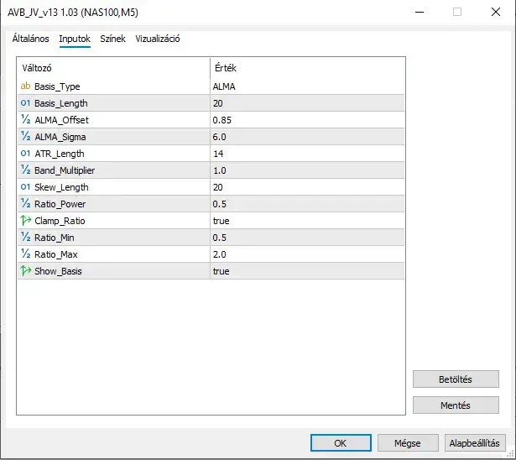The image size is (516, 460).
Task: Select the Basis_Length variable name
Action: (61, 103)
